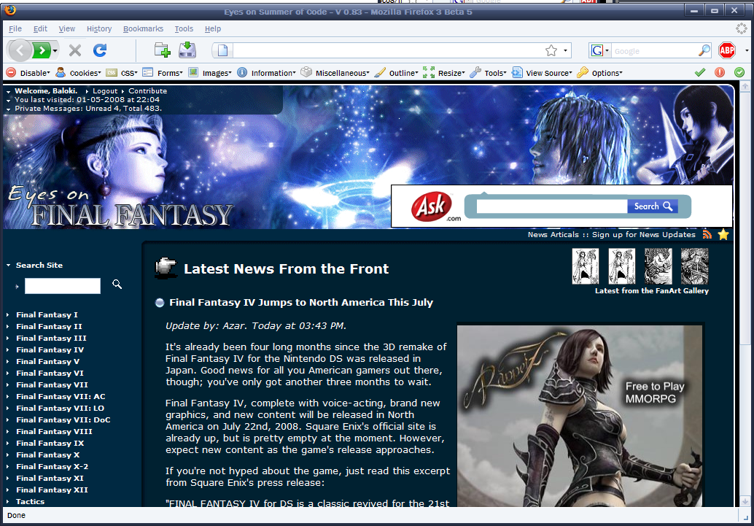Viewport: 754px width, 526px height.
Task: Open the Miscellaneous developer toolbar menu
Action: point(335,73)
